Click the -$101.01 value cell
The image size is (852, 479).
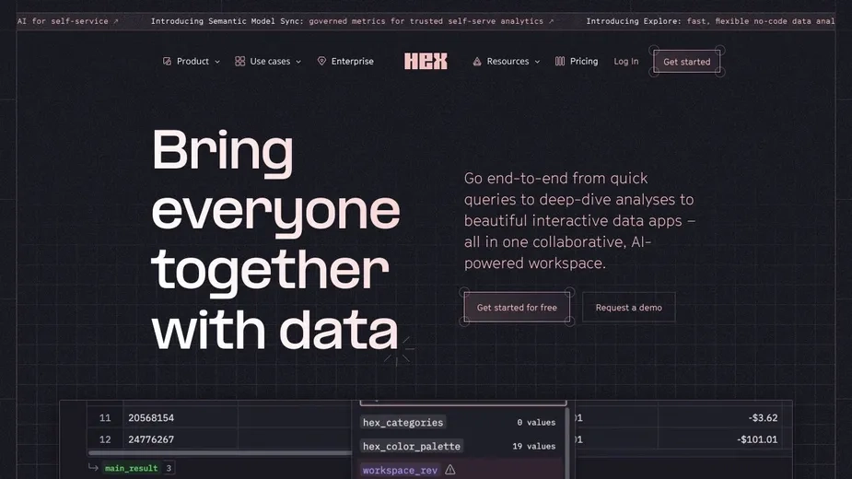[757, 439]
